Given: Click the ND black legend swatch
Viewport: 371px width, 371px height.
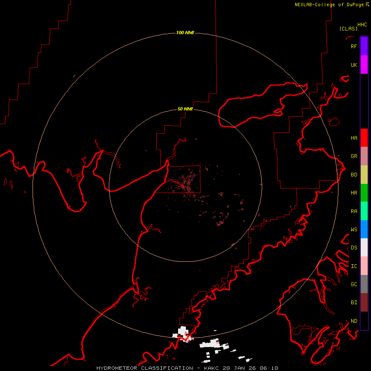Looking at the screenshot, I should (364, 321).
